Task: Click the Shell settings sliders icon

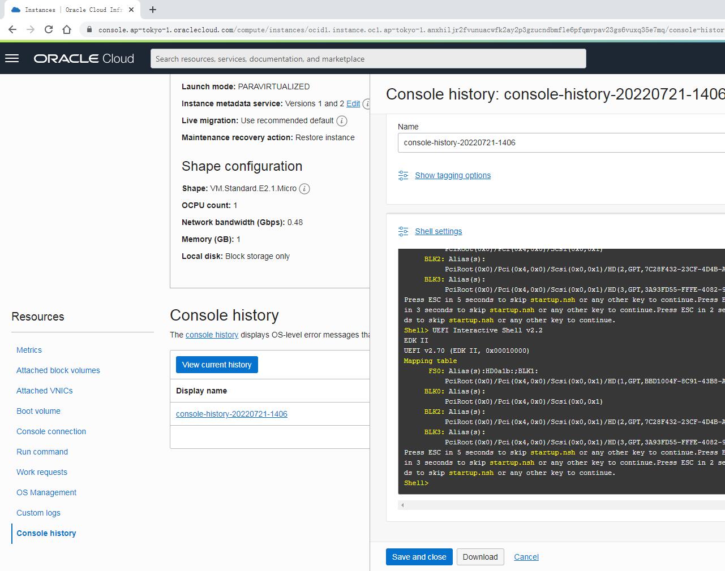Action: 403,231
